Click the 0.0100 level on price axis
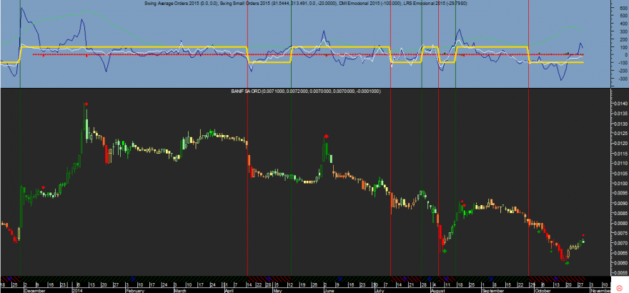 tap(619, 184)
